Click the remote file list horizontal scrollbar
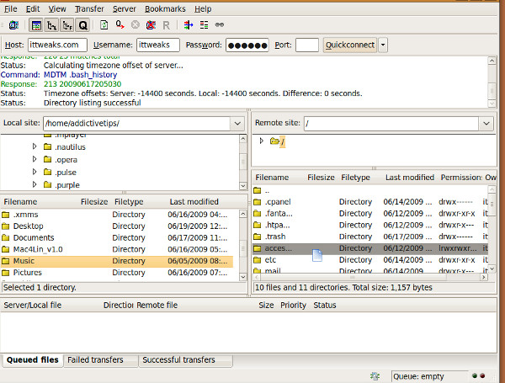This screenshot has width=505, height=383. click(370, 277)
